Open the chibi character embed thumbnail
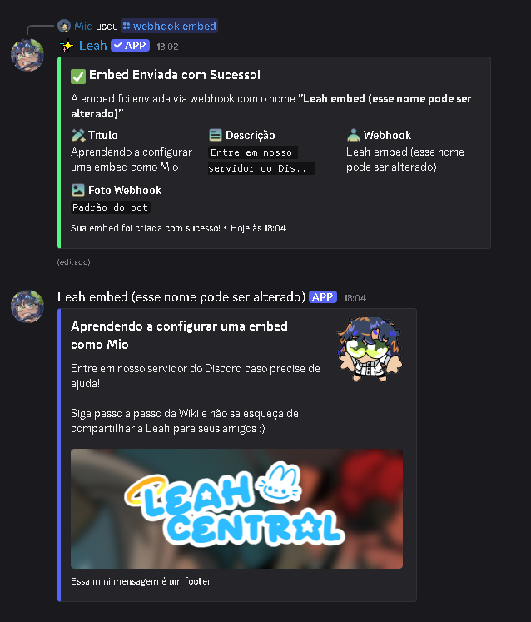Viewport: 531px width, 622px height. point(370,349)
